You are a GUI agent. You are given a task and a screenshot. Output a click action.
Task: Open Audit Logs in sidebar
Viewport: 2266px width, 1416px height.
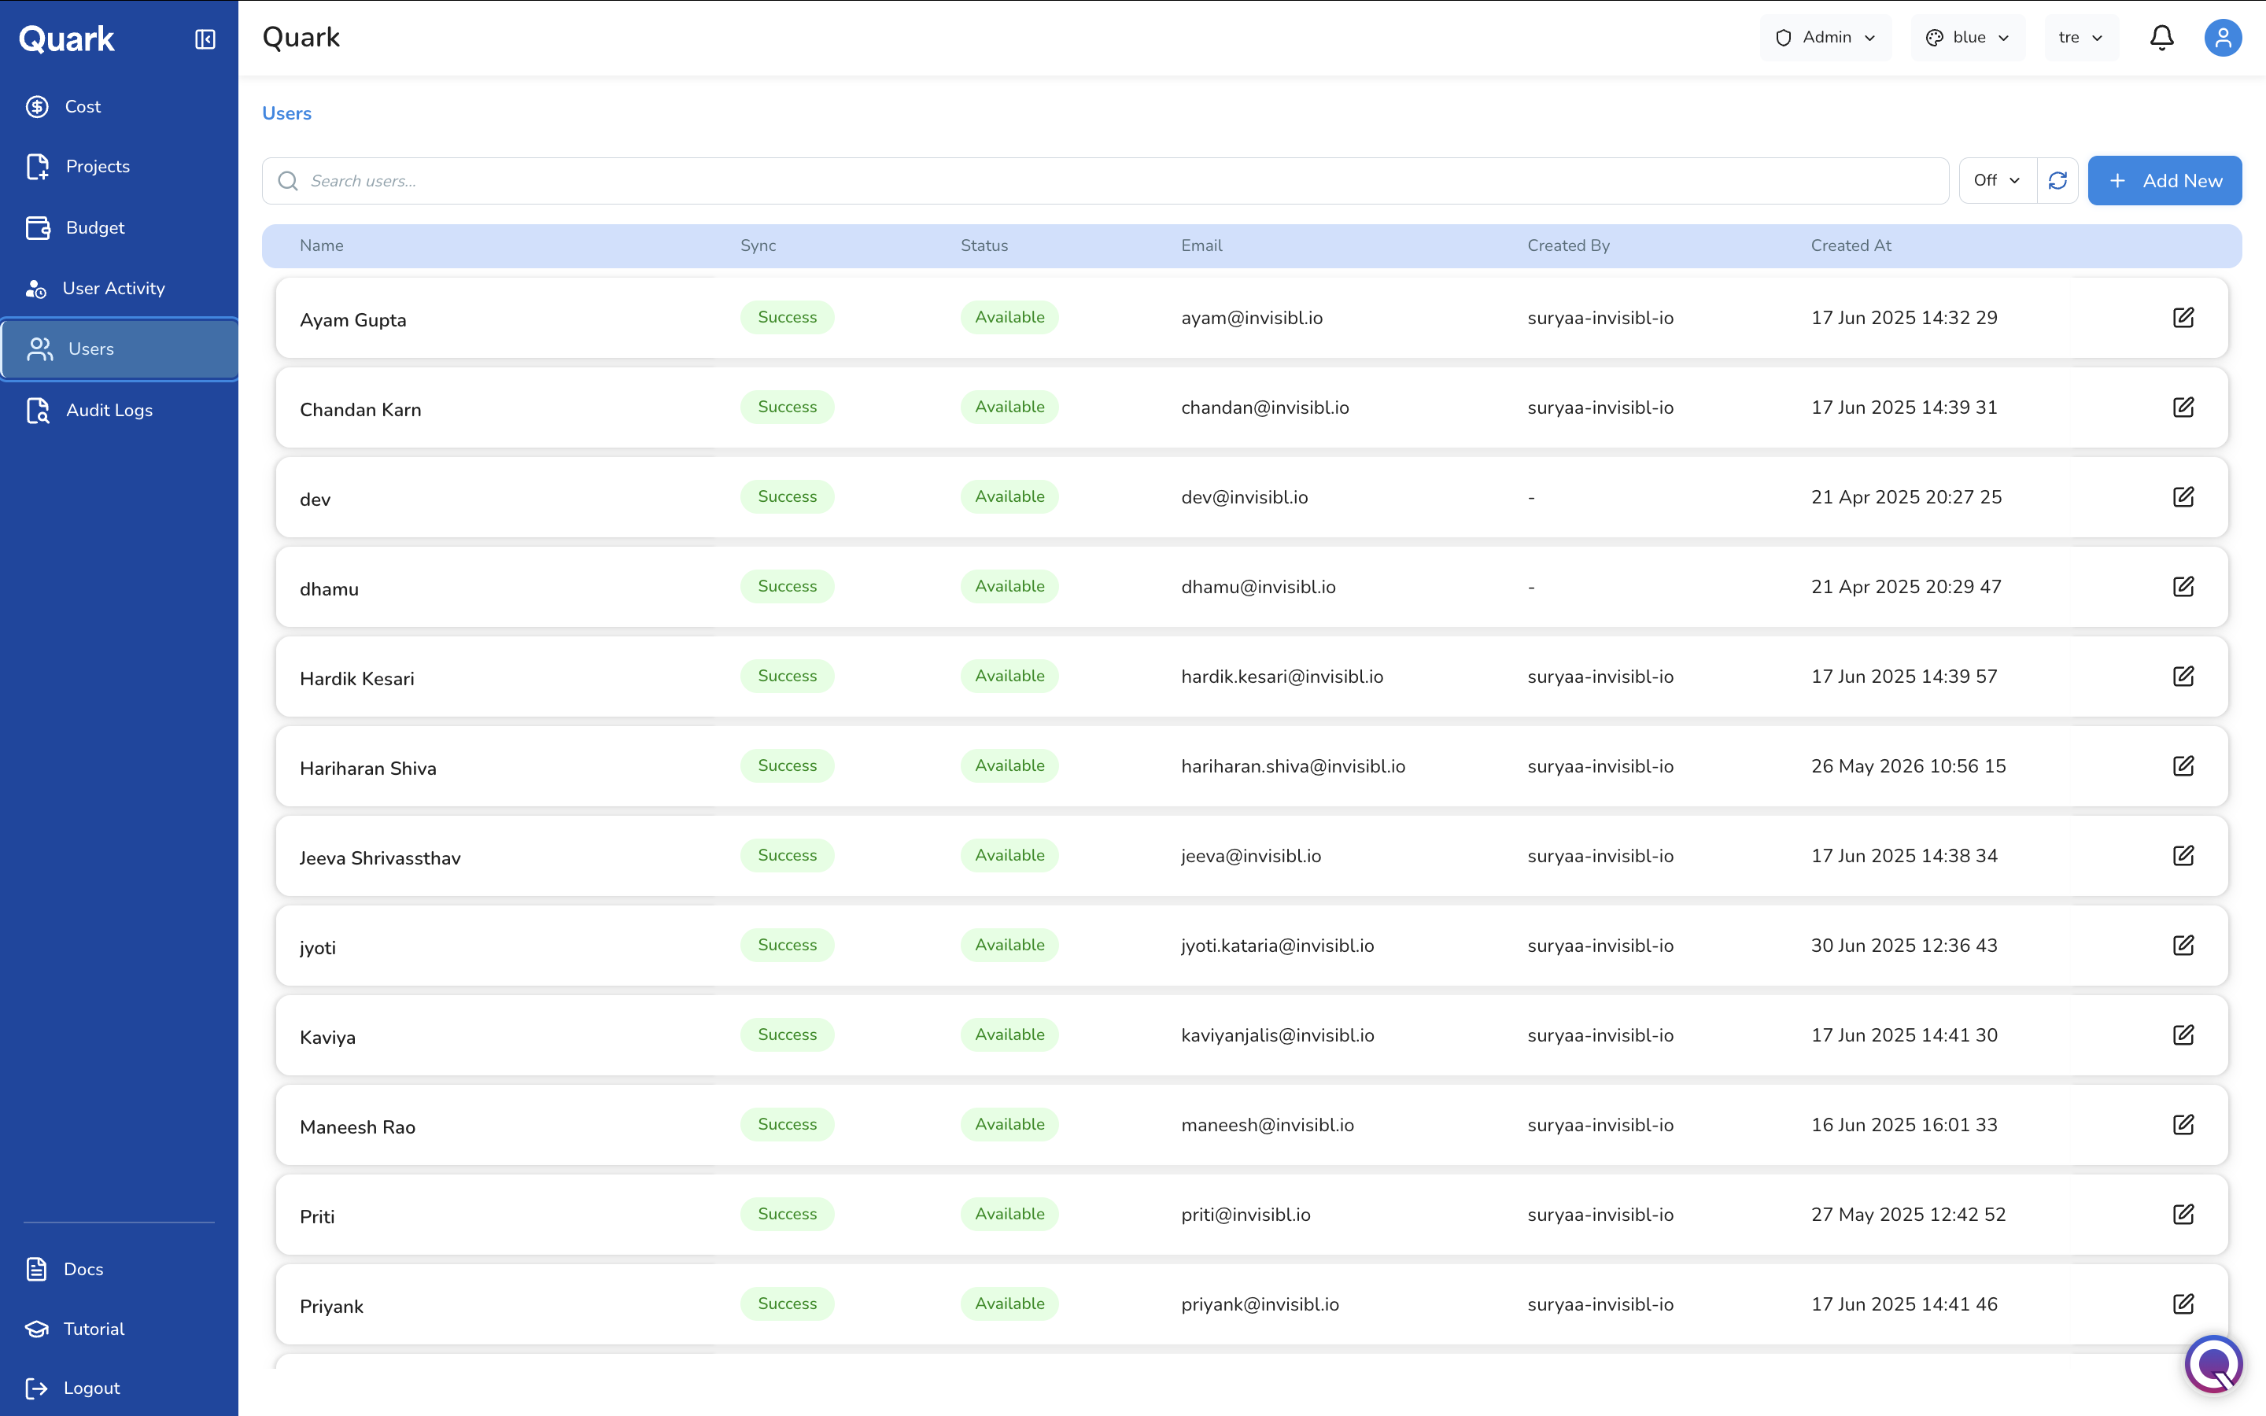[x=119, y=410]
